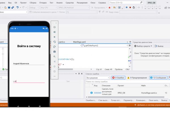Switch to the MainPage.xaml tab
The image size is (170, 113).
(x=79, y=42)
